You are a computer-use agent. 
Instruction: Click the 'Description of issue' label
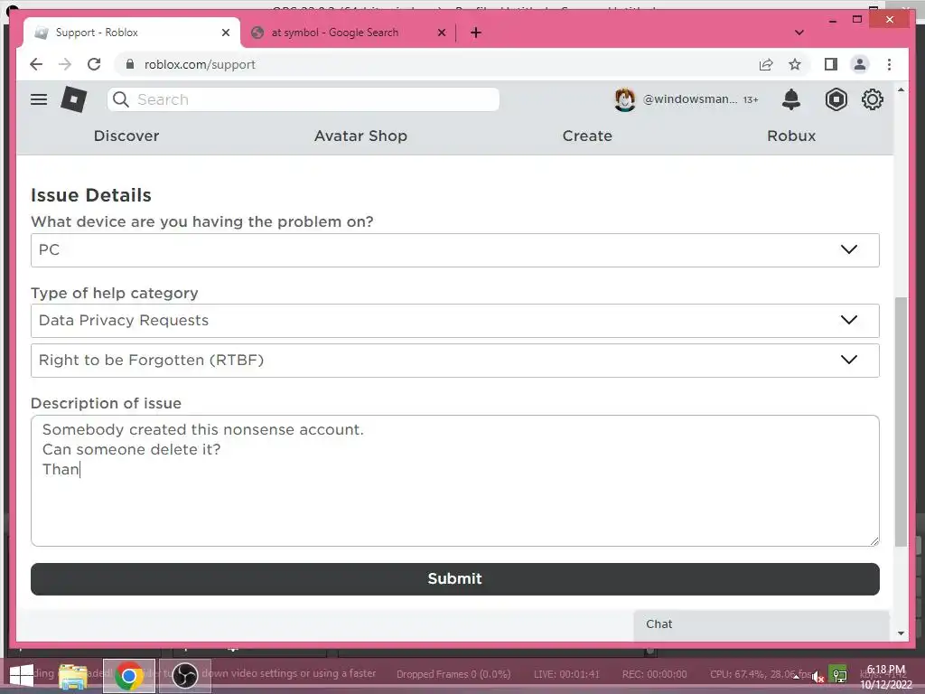pyautogui.click(x=107, y=403)
